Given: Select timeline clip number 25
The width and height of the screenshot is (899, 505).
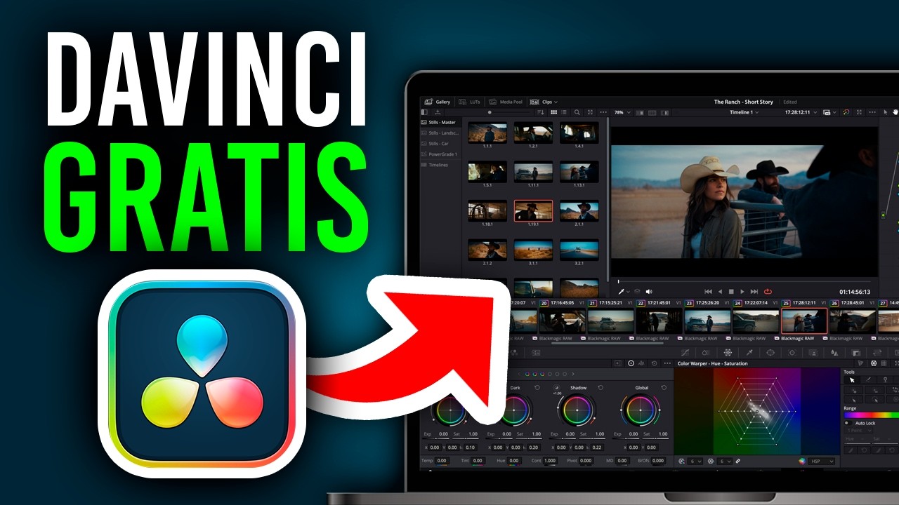Looking at the screenshot, I should pyautogui.click(x=803, y=321).
